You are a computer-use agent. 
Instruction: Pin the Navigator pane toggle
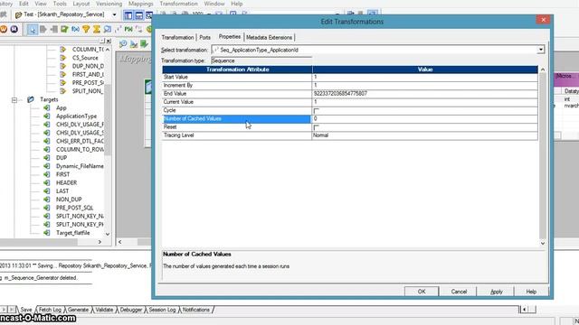pyautogui.click(x=102, y=41)
